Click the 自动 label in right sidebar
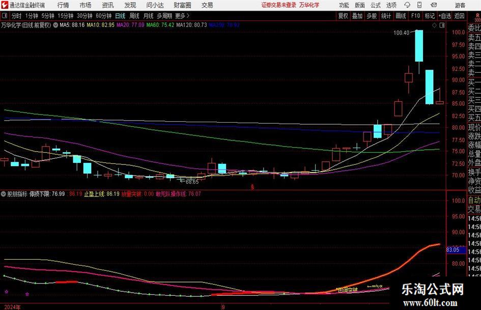Viewport: 481px width, 310px height. pyautogui.click(x=474, y=200)
